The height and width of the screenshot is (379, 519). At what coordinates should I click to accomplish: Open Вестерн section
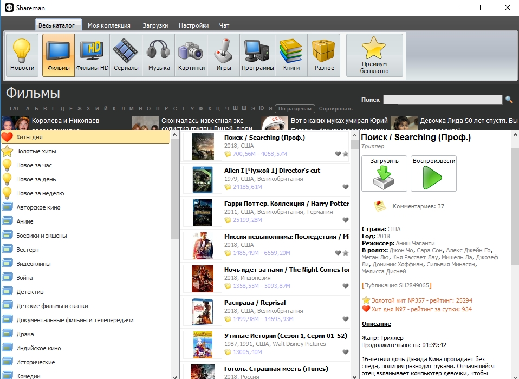pos(86,250)
